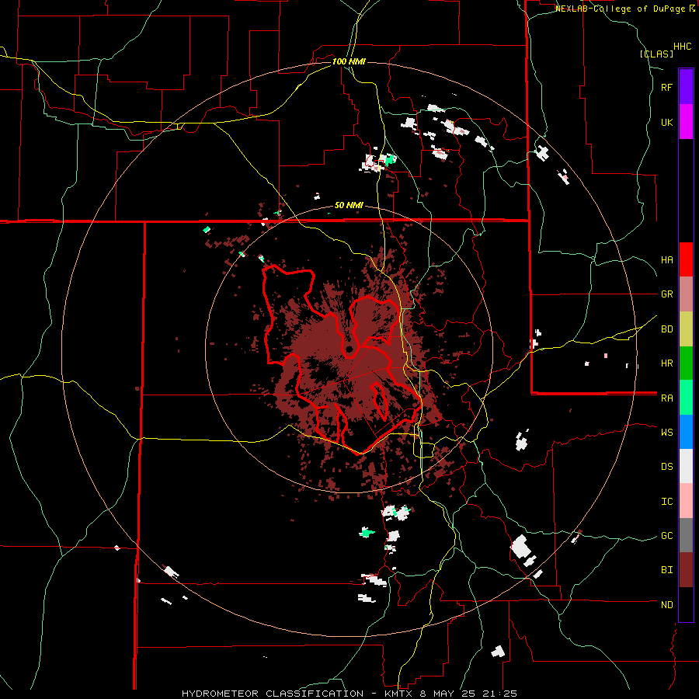Click the HA legend label

tap(666, 260)
